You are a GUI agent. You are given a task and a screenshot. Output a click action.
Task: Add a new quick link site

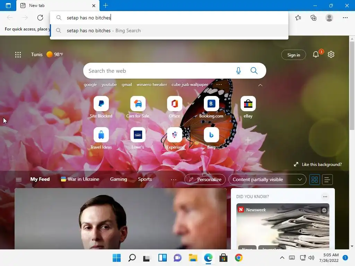(x=248, y=140)
